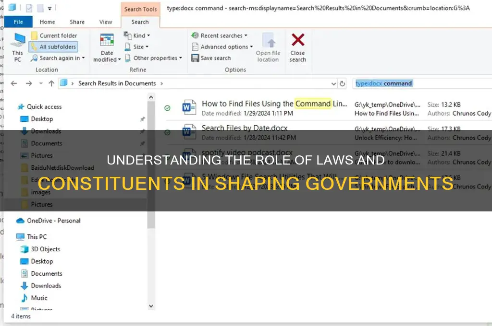The image size is (492, 326).
Task: Open recent locations chevron
Action: 41,83
